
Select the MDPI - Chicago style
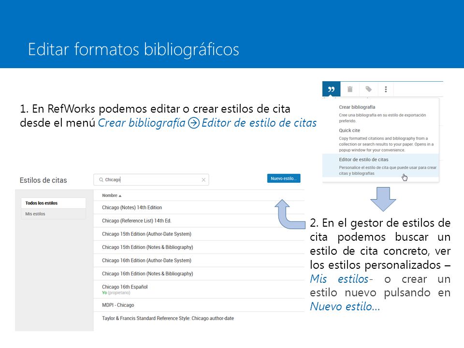pos(199,305)
